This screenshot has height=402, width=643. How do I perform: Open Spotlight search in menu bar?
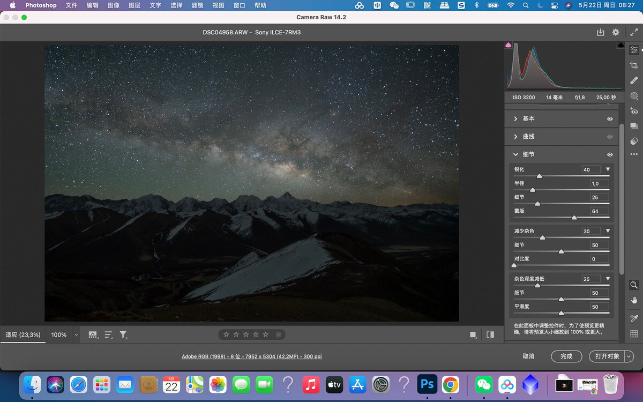(x=526, y=5)
